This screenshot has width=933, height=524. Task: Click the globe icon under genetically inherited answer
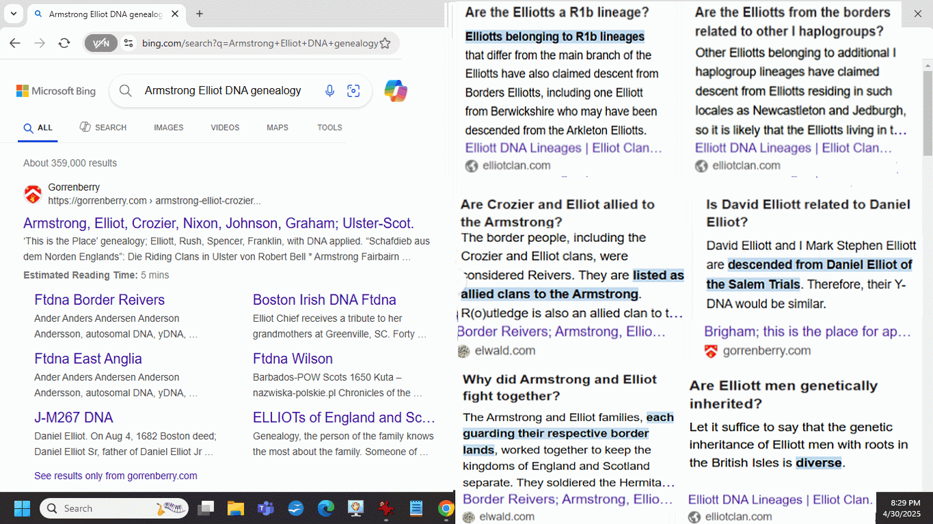point(694,517)
